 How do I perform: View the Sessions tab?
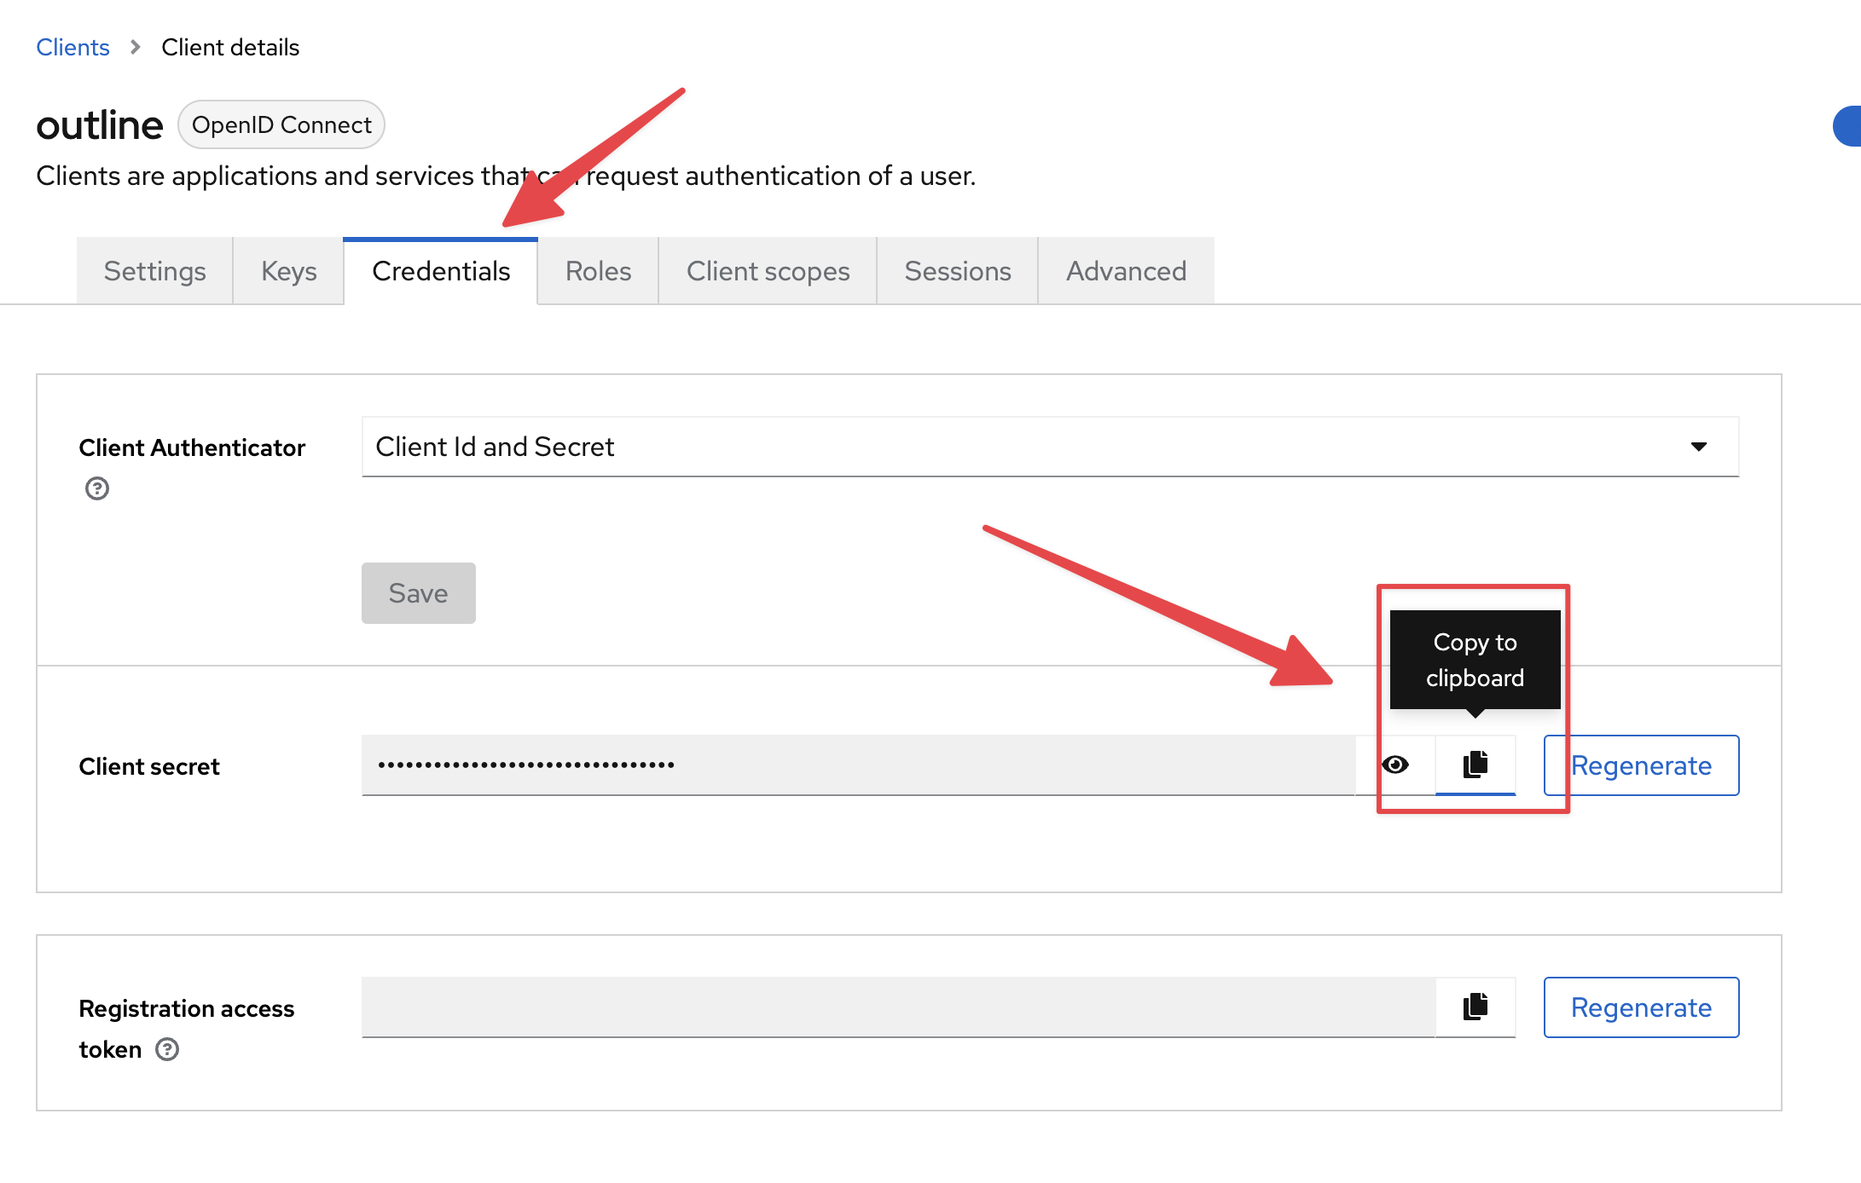point(957,271)
